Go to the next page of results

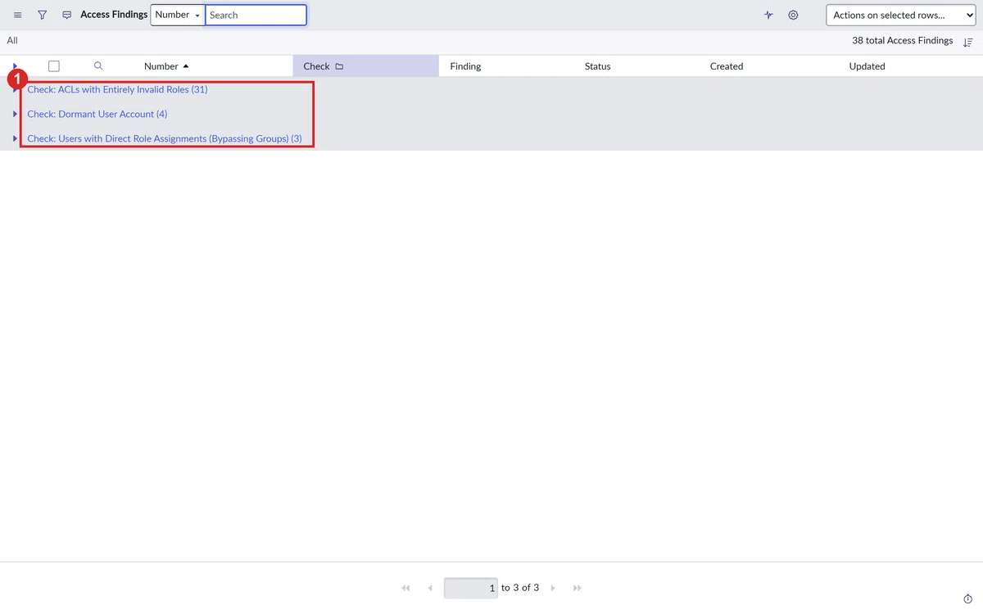553,588
